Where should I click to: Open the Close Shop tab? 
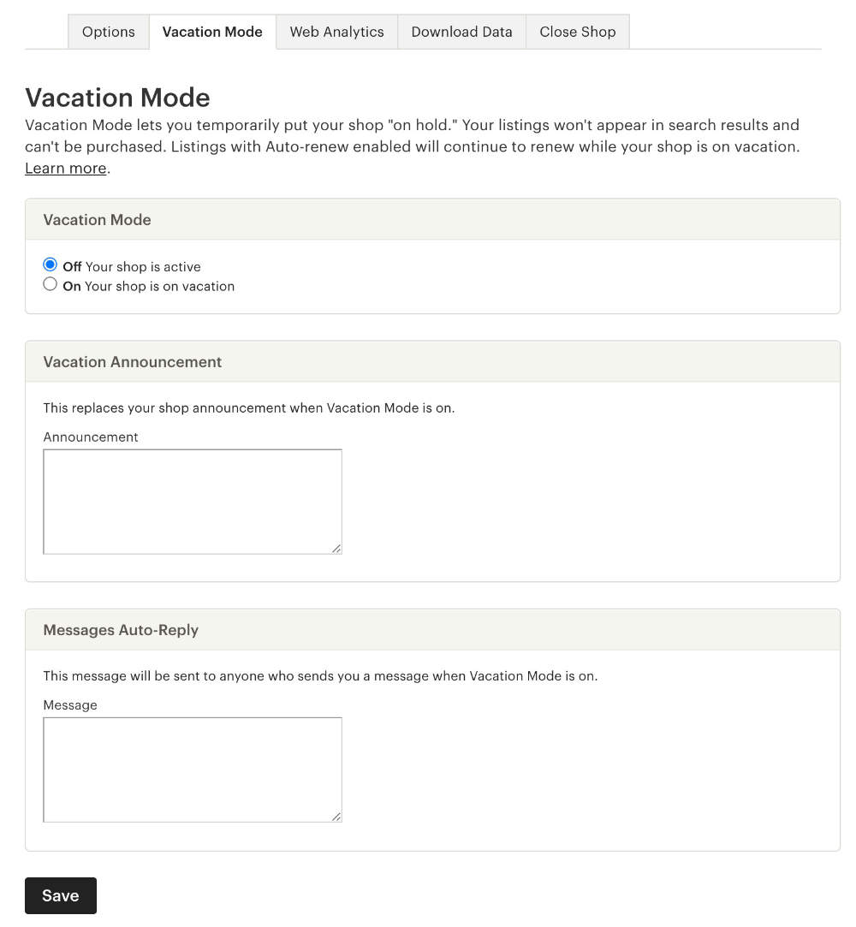pos(578,32)
